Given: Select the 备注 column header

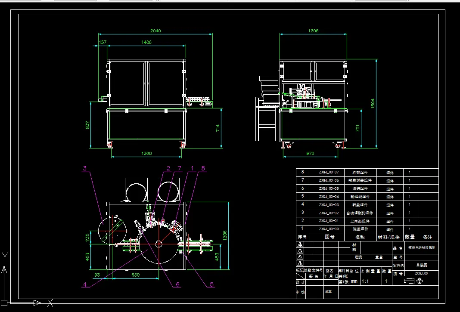Looking at the screenshot, I should [428, 237].
